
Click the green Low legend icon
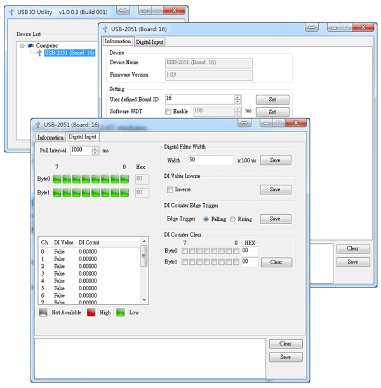click(121, 312)
